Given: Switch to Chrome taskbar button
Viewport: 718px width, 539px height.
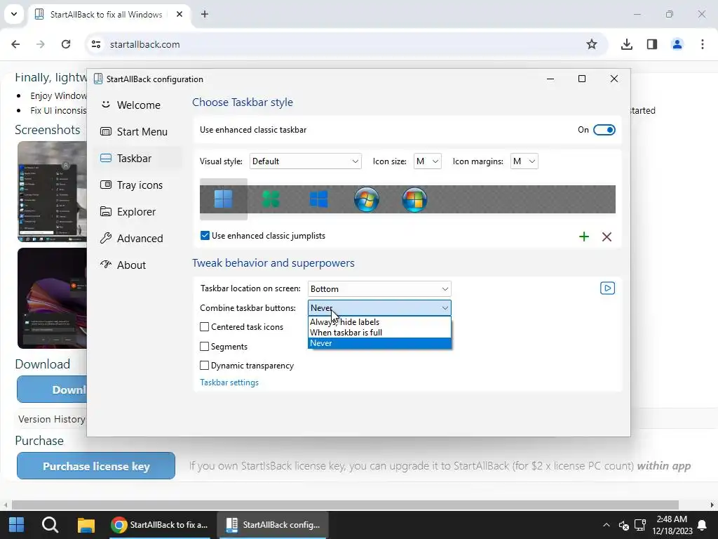Looking at the screenshot, I should (160, 525).
